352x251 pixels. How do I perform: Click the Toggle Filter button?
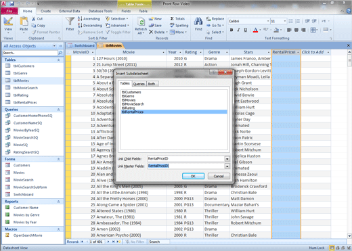click(118, 32)
